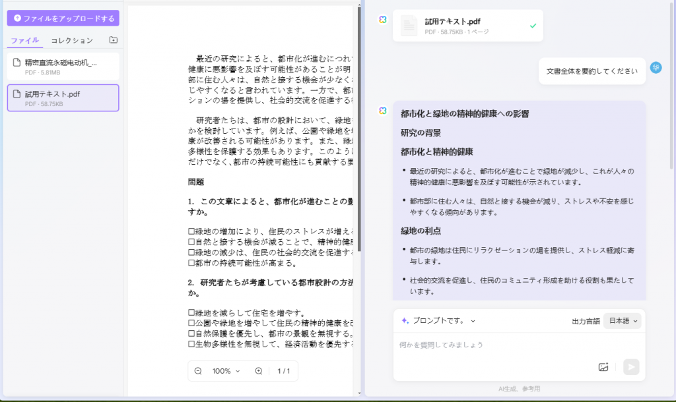This screenshot has height=402, width=676.
Task: Open the 精密直流永磁电动机 PDF file
Action: [x=63, y=67]
